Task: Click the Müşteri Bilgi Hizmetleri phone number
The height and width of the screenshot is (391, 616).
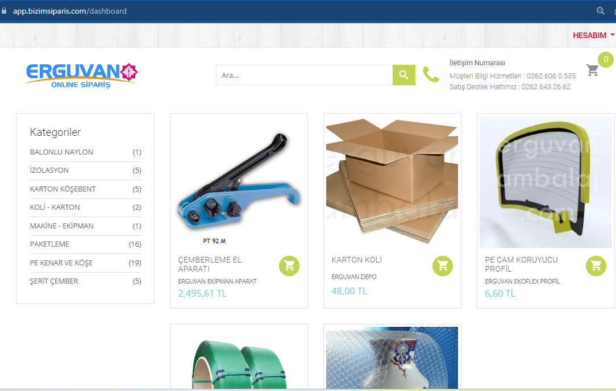Action: (x=551, y=76)
